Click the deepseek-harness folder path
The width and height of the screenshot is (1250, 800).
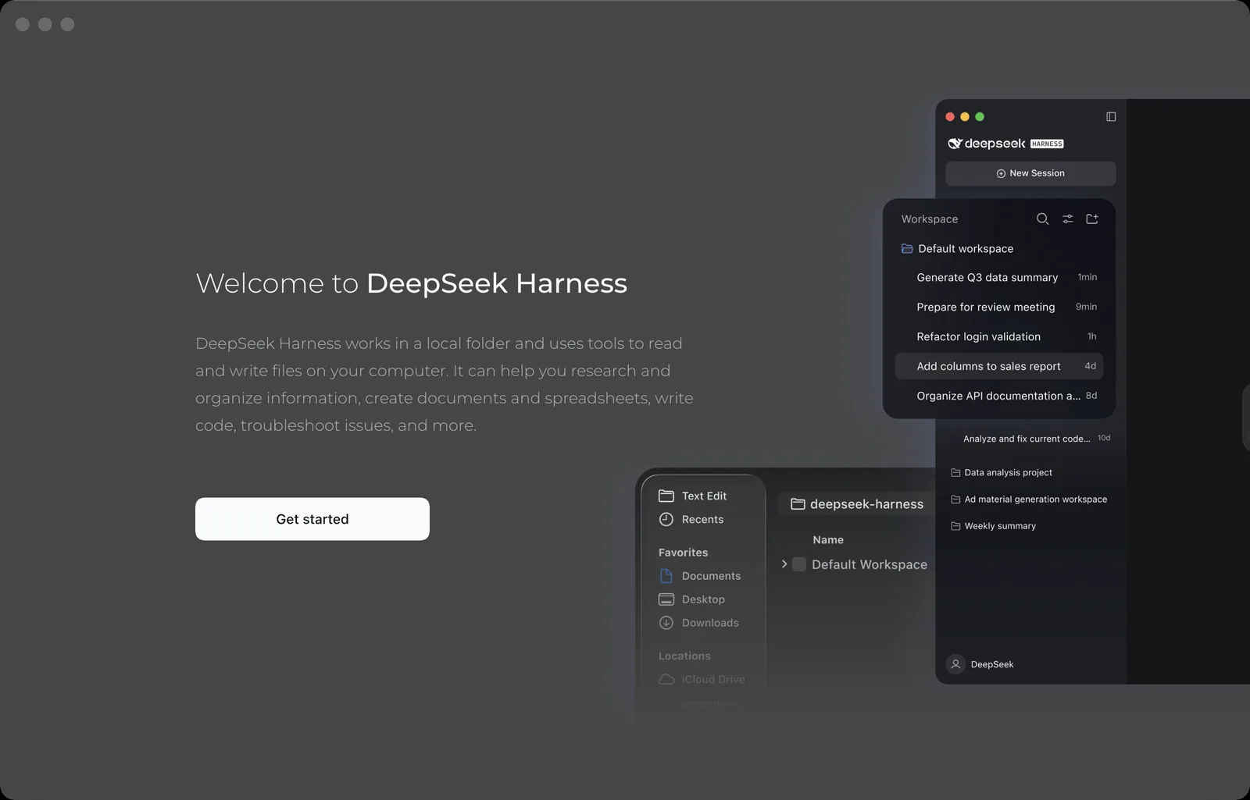(x=857, y=504)
